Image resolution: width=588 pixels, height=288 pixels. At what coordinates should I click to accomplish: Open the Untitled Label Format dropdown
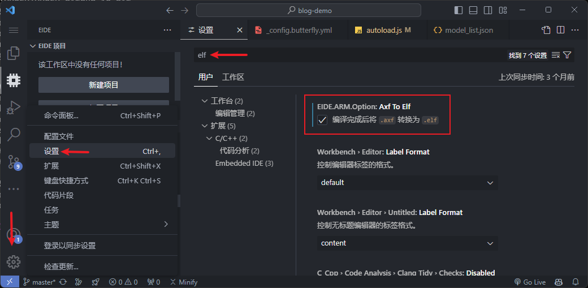point(407,243)
